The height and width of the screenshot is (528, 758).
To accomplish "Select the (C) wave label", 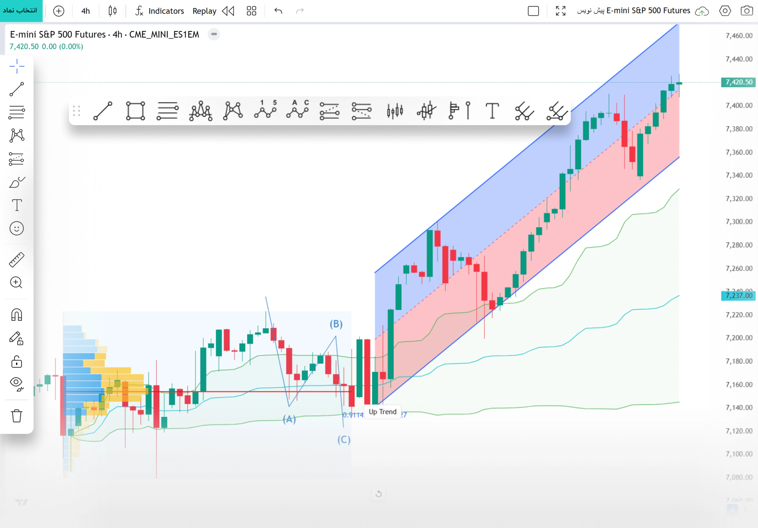I will coord(344,440).
